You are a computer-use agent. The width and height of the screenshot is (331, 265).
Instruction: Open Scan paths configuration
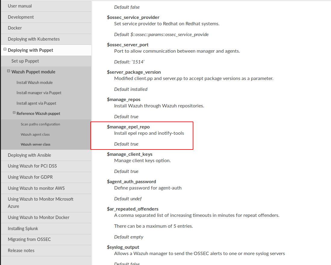[x=40, y=124]
